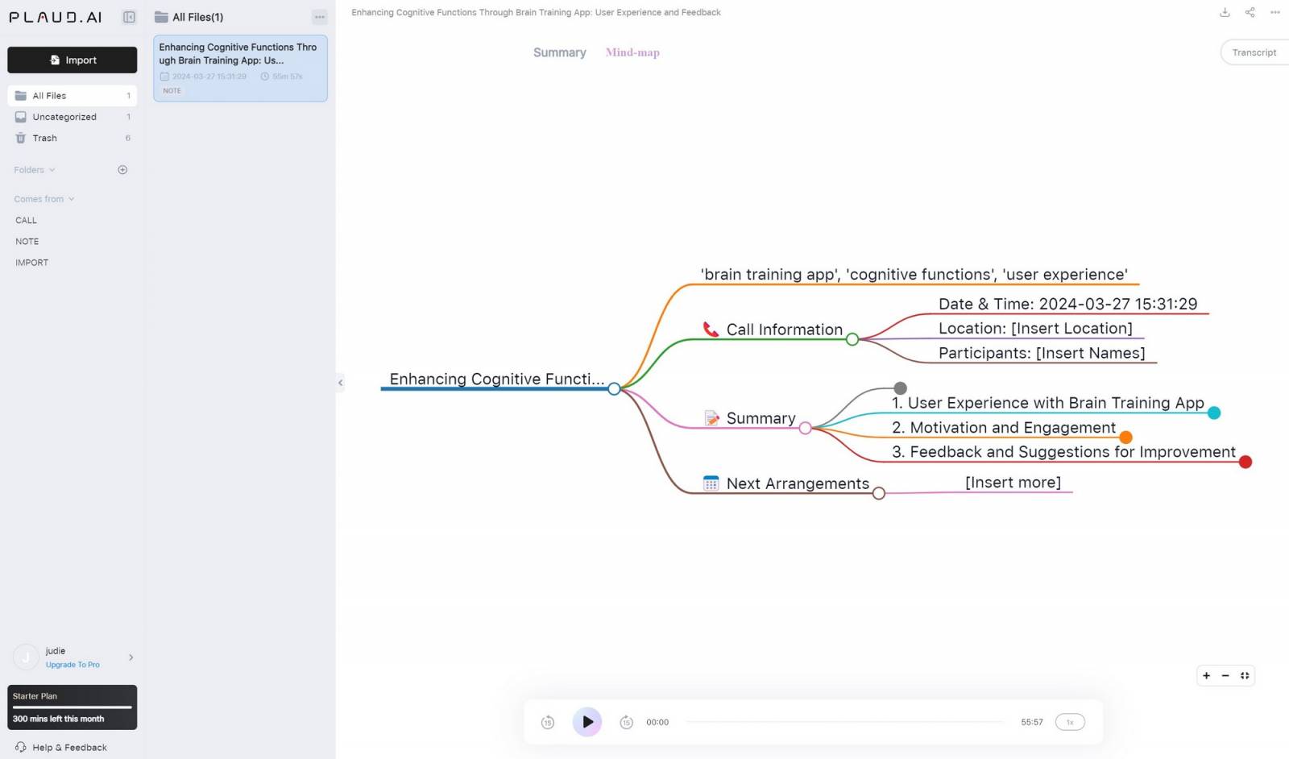Click the Import button
The height and width of the screenshot is (759, 1289).
73,60
